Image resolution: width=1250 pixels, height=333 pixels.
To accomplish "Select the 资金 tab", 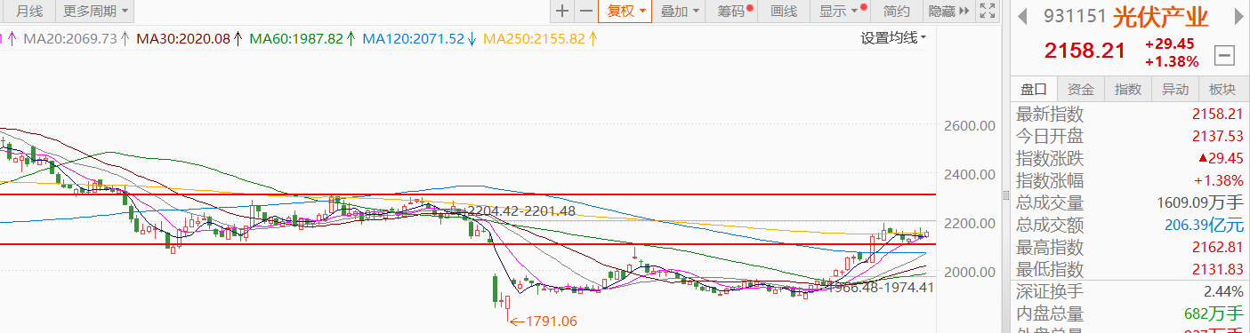I will [x=1081, y=89].
